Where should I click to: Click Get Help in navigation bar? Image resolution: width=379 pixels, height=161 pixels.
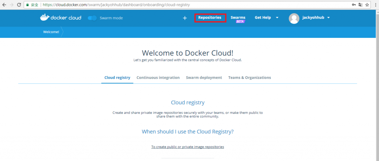point(263,18)
